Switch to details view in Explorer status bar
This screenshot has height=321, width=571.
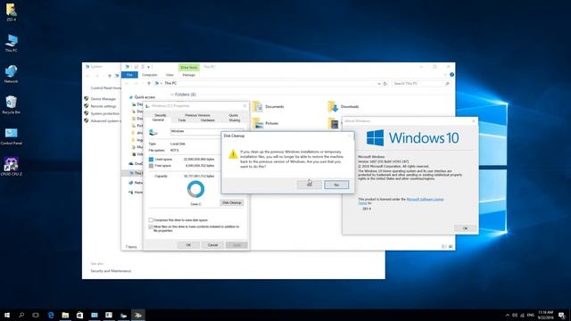tap(444, 246)
